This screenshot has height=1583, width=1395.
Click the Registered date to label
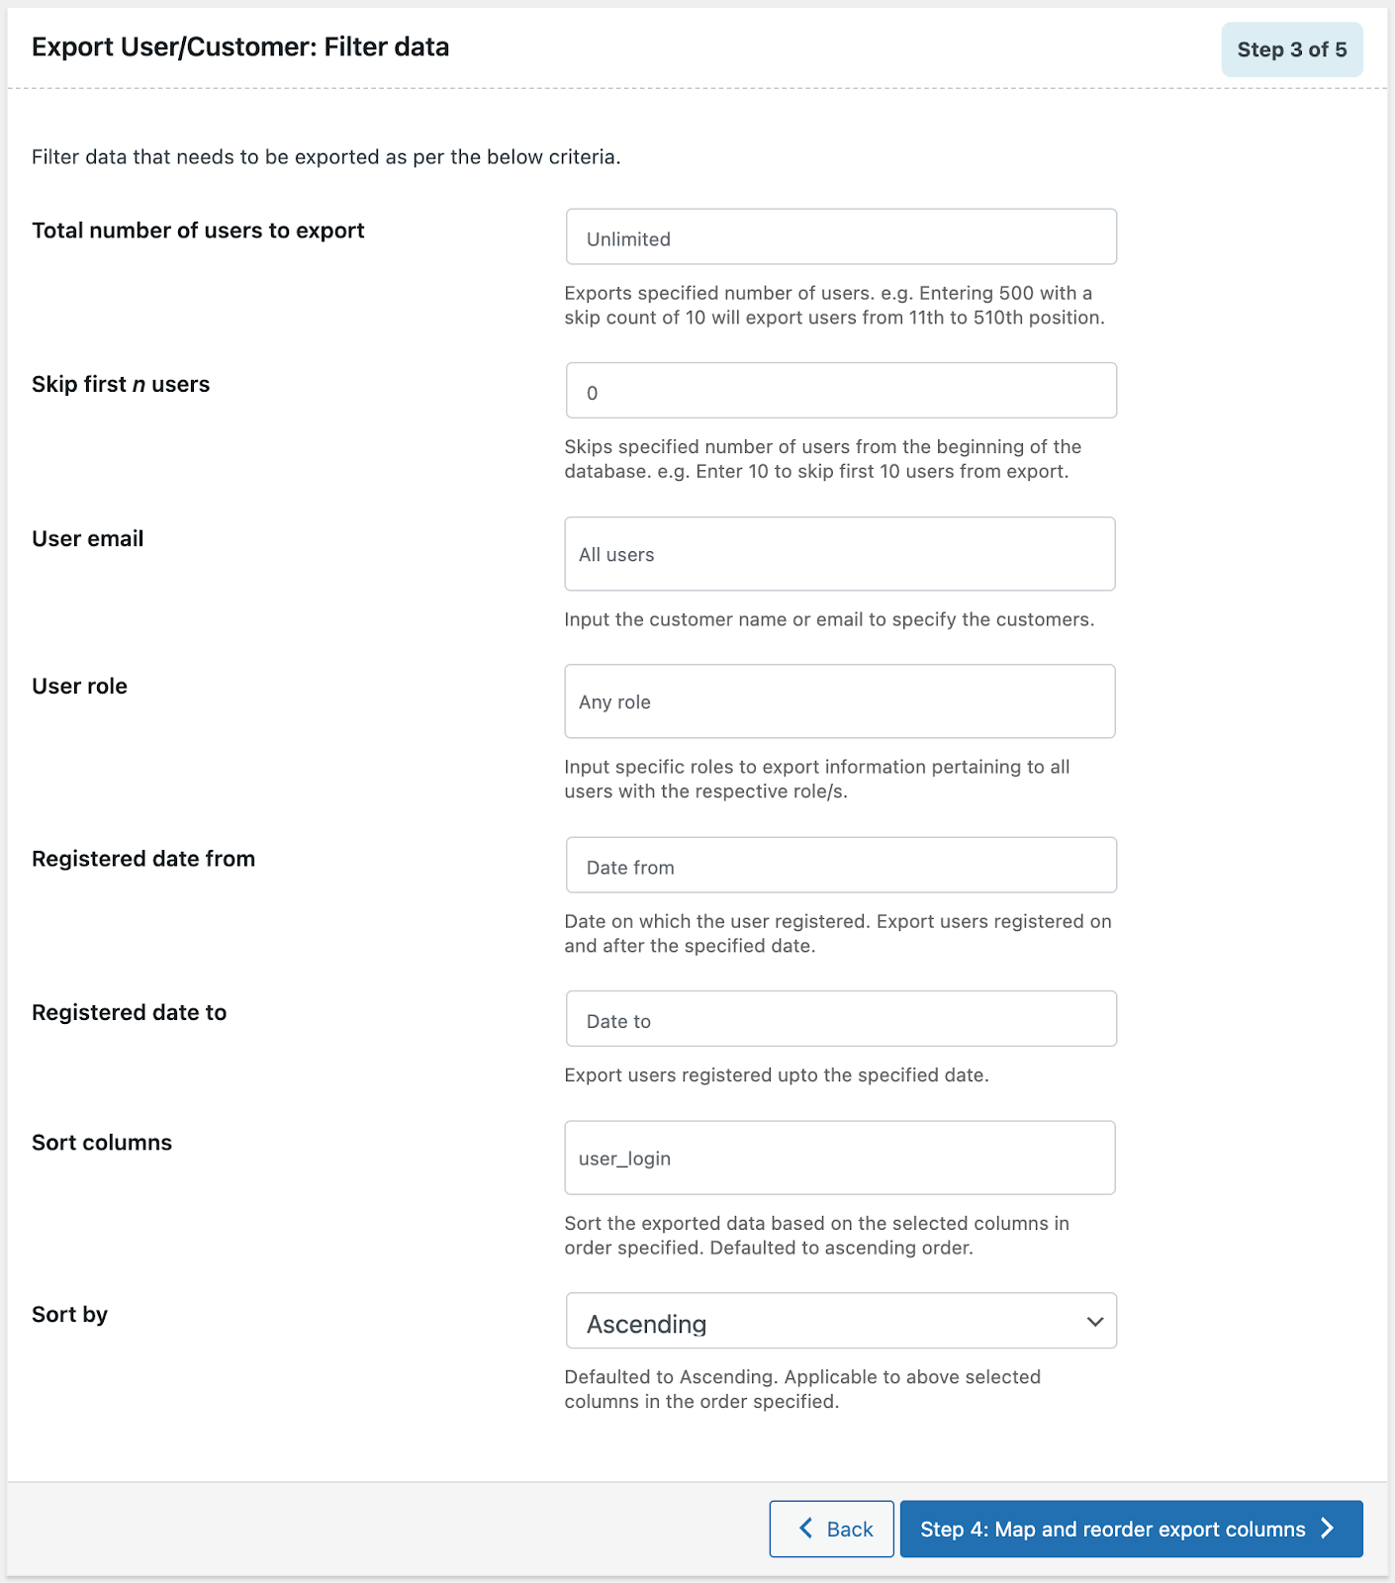pyautogui.click(x=130, y=1012)
